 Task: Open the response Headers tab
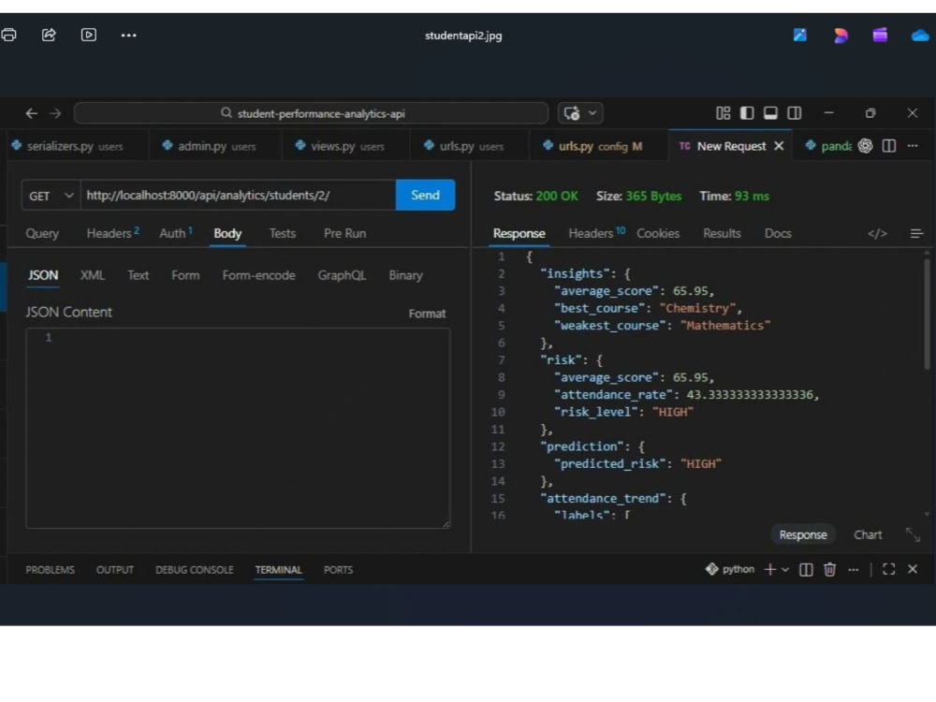596,233
